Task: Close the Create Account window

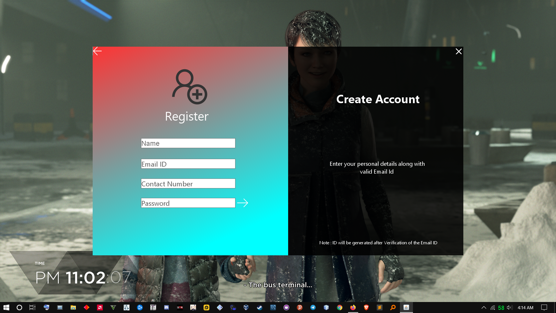Action: (x=458, y=52)
